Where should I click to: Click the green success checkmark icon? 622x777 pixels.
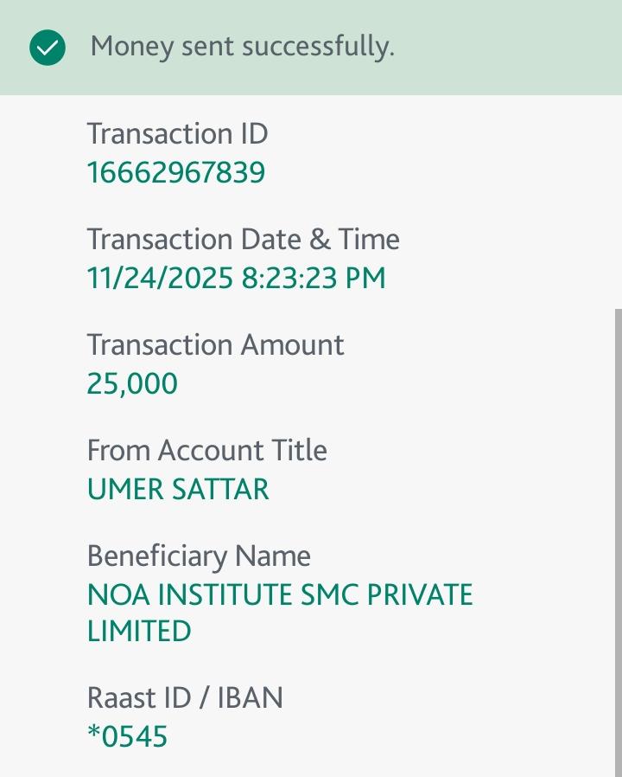48,48
